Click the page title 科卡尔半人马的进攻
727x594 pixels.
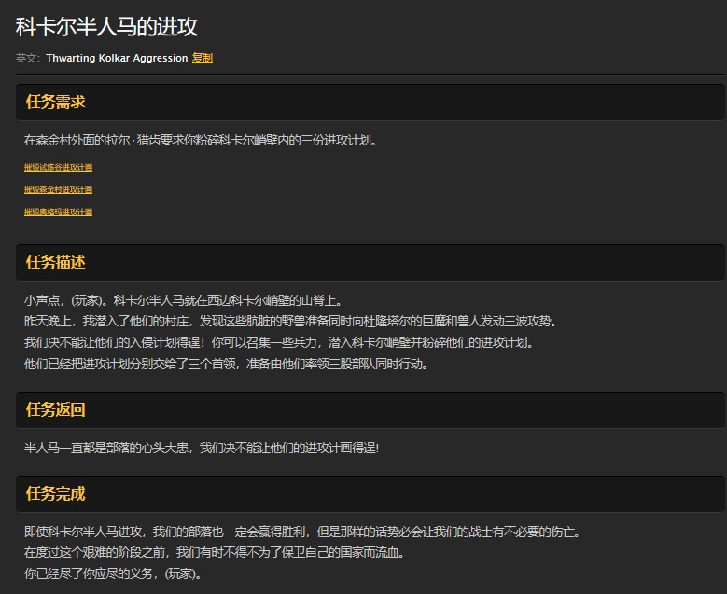[106, 27]
